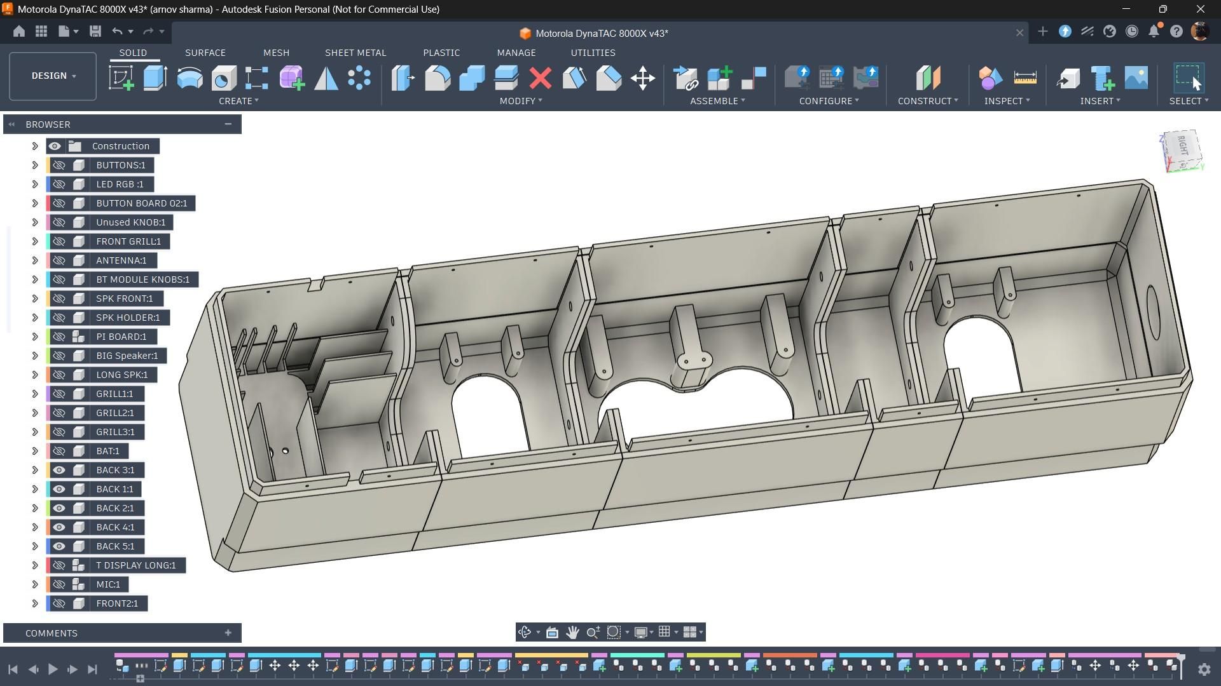Select the Move/Copy tool

click(x=643, y=78)
